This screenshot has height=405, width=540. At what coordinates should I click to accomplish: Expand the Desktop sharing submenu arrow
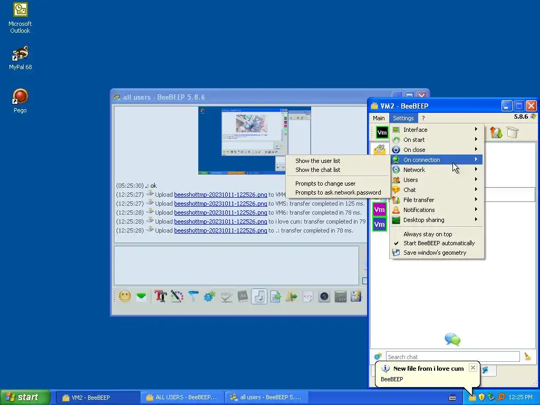point(476,219)
